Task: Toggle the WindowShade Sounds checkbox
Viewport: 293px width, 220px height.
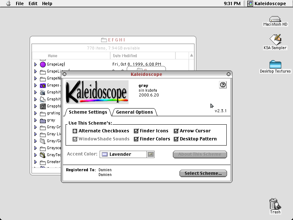Action: point(75,139)
